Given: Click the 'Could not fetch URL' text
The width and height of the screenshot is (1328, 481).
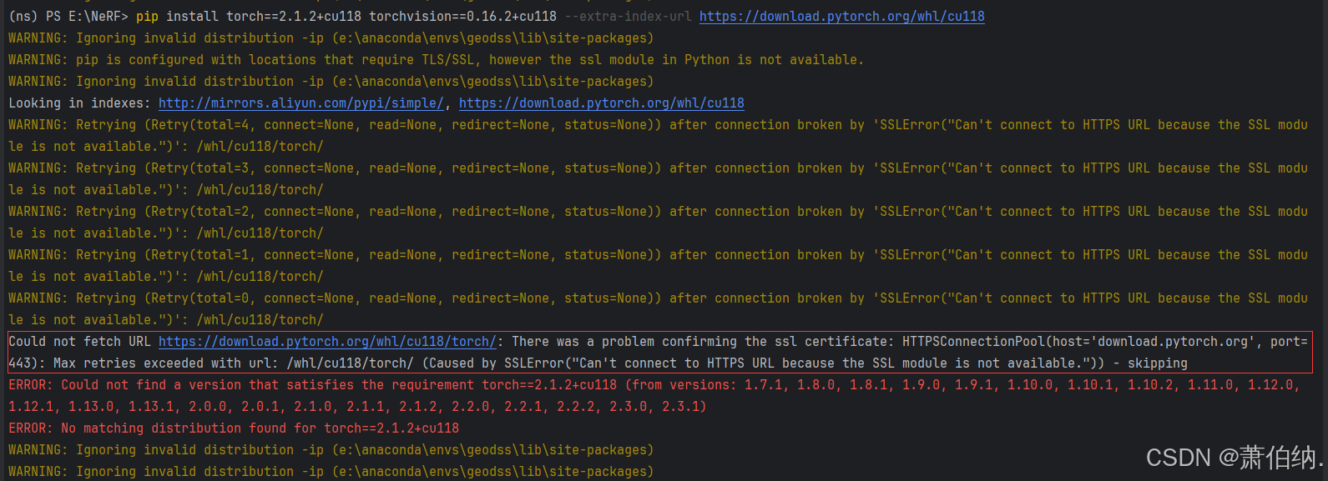Looking at the screenshot, I should coord(79,342).
